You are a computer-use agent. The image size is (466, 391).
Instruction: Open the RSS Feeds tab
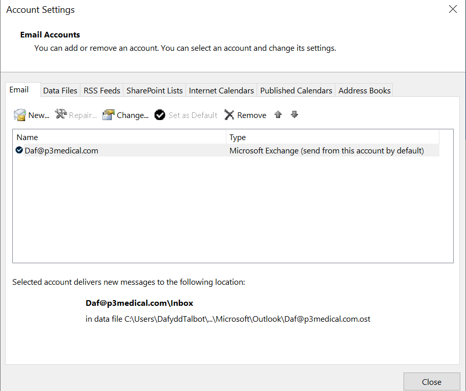102,90
